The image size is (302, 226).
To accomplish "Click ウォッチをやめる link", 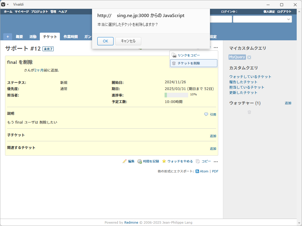I will (x=180, y=162).
